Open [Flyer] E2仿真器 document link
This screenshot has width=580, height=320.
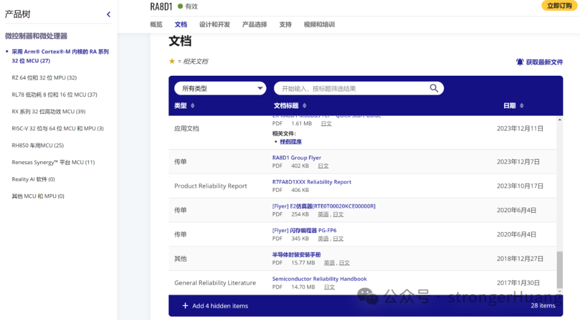tap(324, 206)
